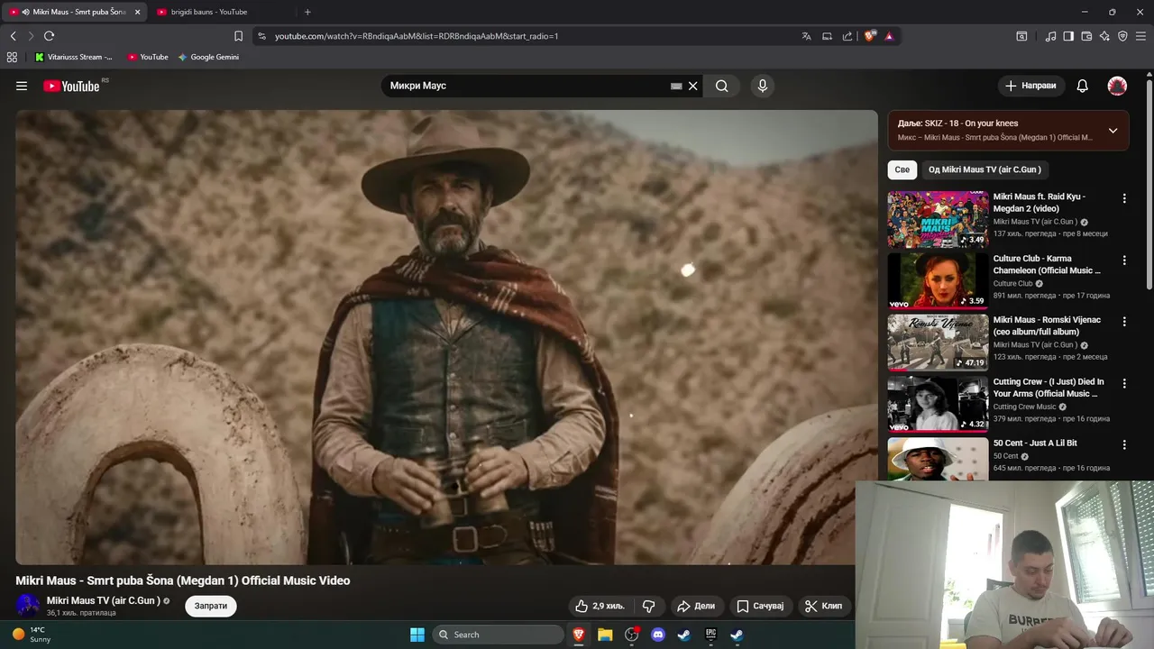Open 50 Cent - Just A Lil Bit title
The image size is (1154, 649).
pos(1035,443)
